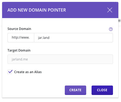The image size is (121, 102).
Task: Click the 'Source Domain' label
Action: pyautogui.click(x=19, y=29)
